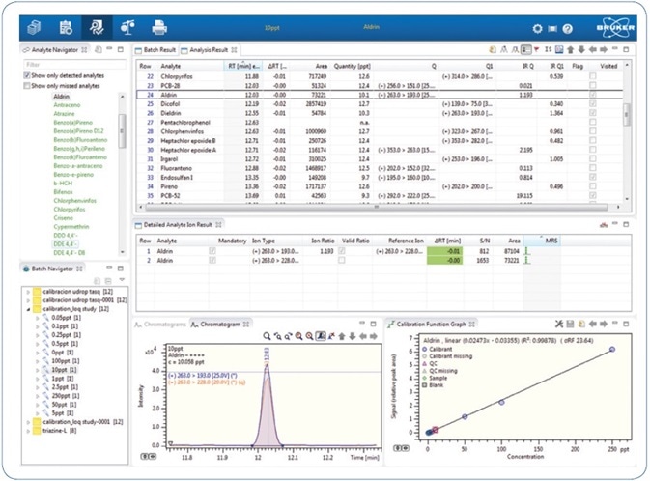The height and width of the screenshot is (481, 650).
Task: Enable Show only detected analytes checkbox
Action: point(27,74)
